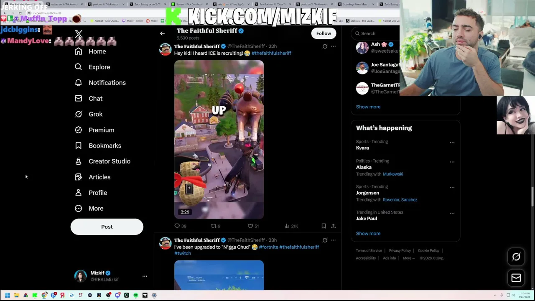The height and width of the screenshot is (301, 535).
Task: Open more options for Kvara trend
Action: (x=452, y=143)
